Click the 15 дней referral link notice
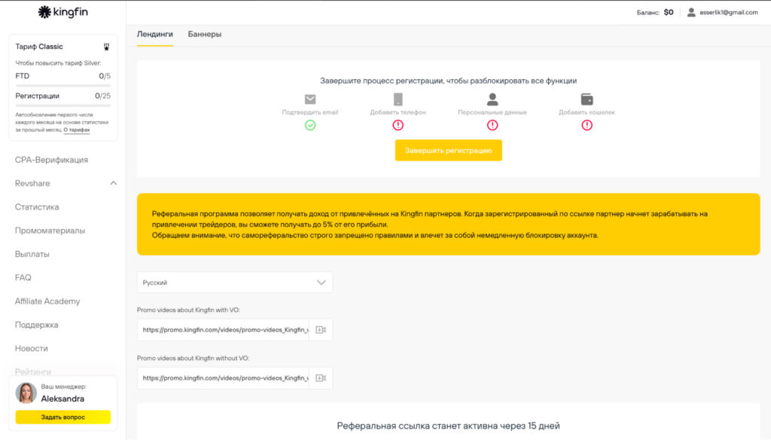Viewport: 771px width, 440px height. click(449, 426)
